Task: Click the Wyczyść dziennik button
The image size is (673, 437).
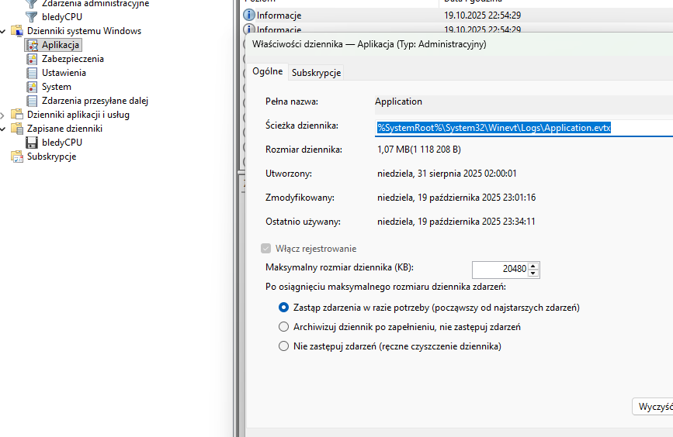Action: pyautogui.click(x=653, y=407)
